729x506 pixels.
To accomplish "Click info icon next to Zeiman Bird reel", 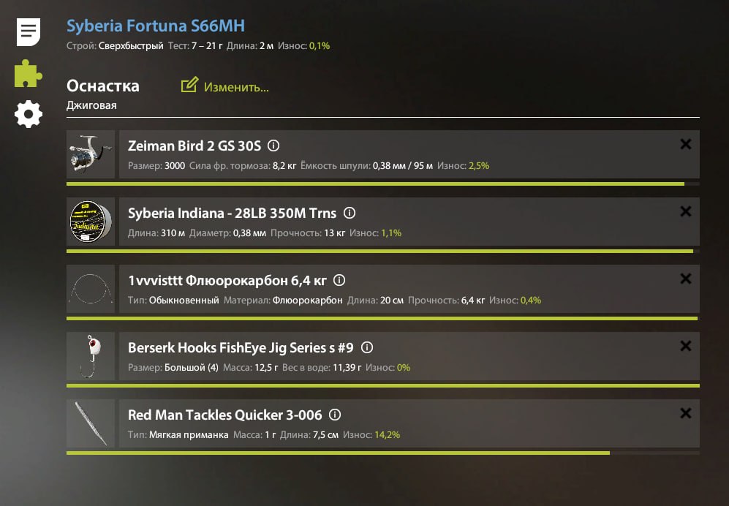I will coord(274,146).
